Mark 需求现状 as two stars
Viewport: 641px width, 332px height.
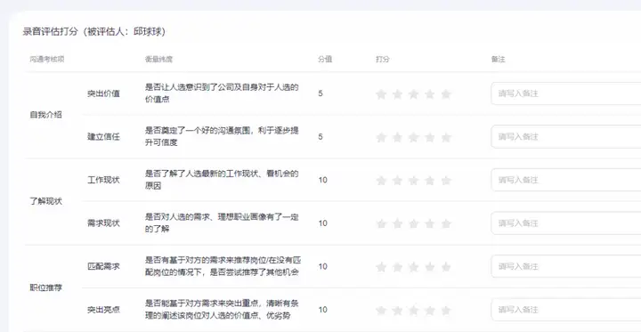pos(397,223)
